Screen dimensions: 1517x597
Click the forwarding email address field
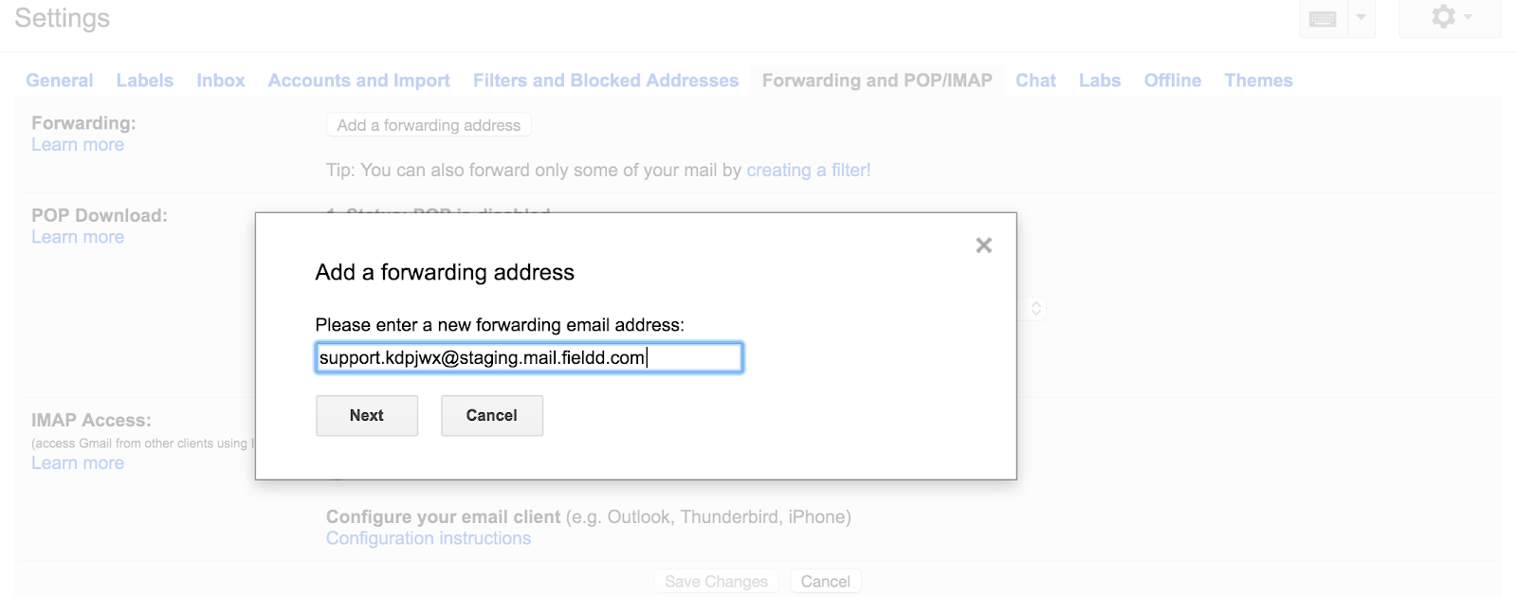click(x=528, y=357)
